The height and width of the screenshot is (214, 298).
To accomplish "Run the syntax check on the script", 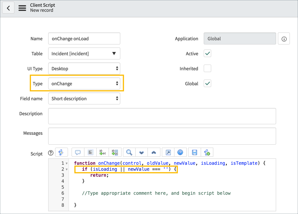I will click(207, 152).
